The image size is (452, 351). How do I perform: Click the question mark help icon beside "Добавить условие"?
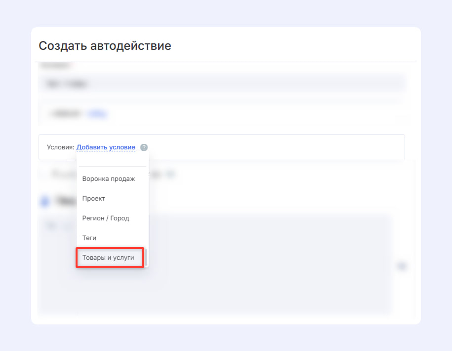(144, 147)
